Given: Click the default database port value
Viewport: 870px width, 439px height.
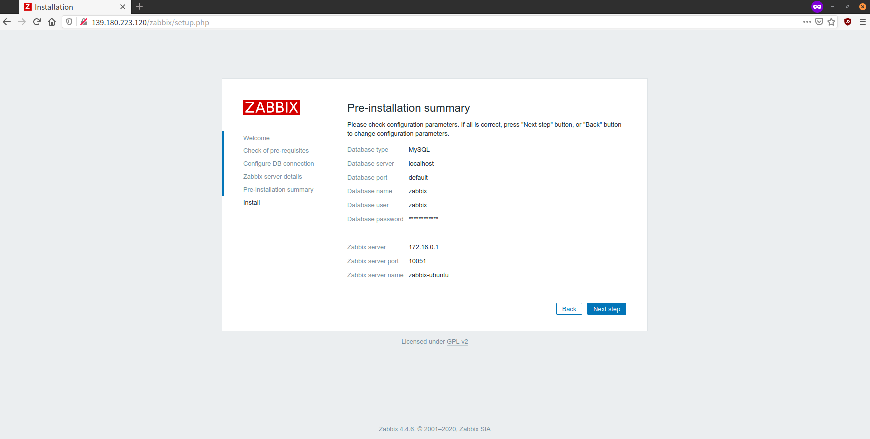Looking at the screenshot, I should (418, 178).
